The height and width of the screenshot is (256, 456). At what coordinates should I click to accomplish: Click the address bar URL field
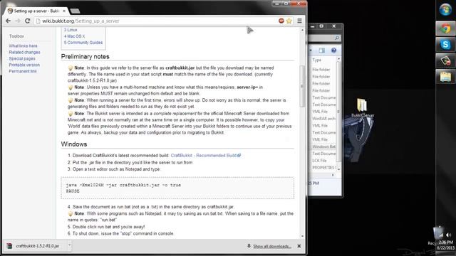157,21
